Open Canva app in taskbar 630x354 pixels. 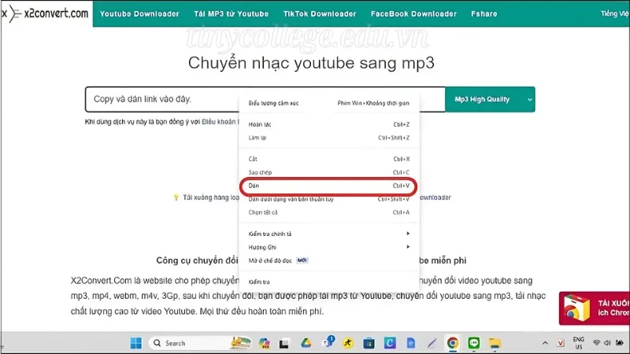tap(389, 343)
